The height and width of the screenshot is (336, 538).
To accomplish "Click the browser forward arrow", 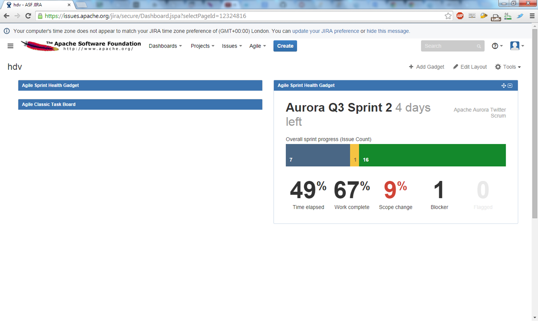I will 17,16.
